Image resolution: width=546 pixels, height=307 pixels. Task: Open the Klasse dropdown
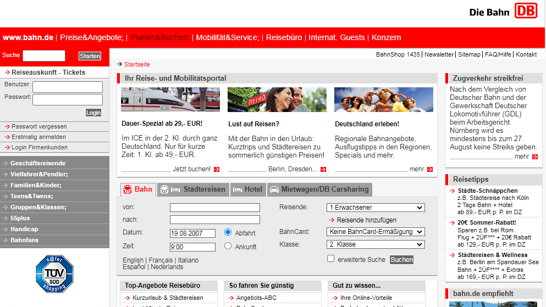[x=376, y=244]
